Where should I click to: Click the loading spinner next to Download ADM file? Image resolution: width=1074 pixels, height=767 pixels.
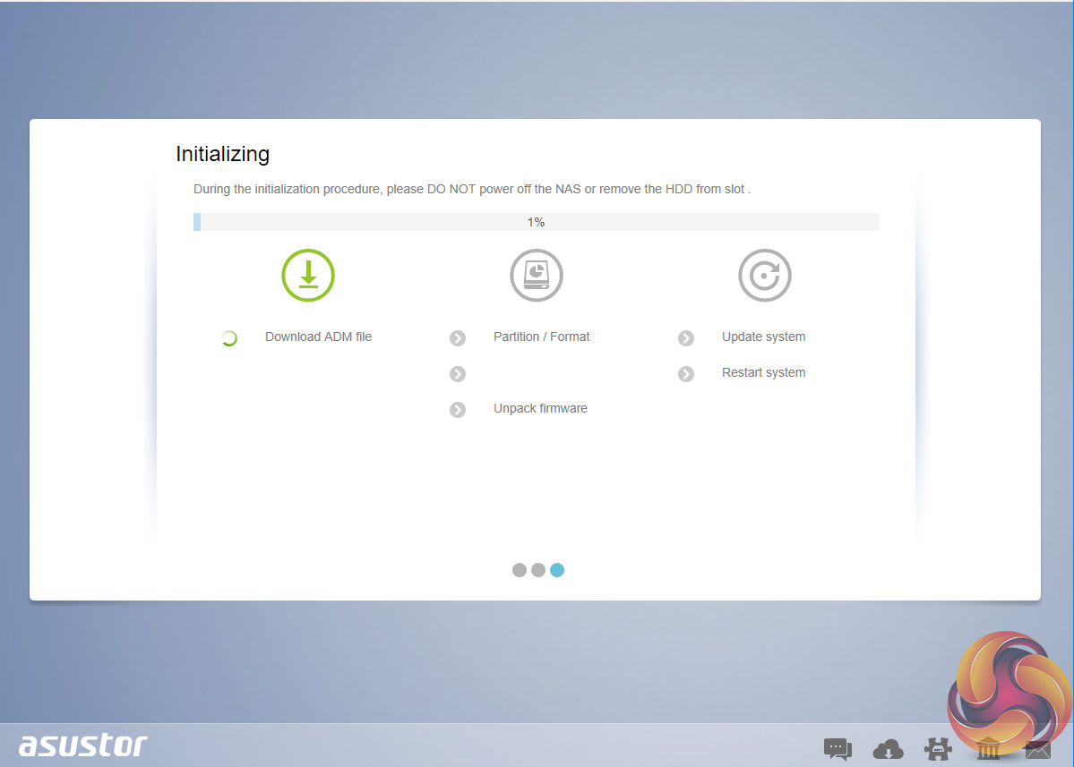[229, 338]
